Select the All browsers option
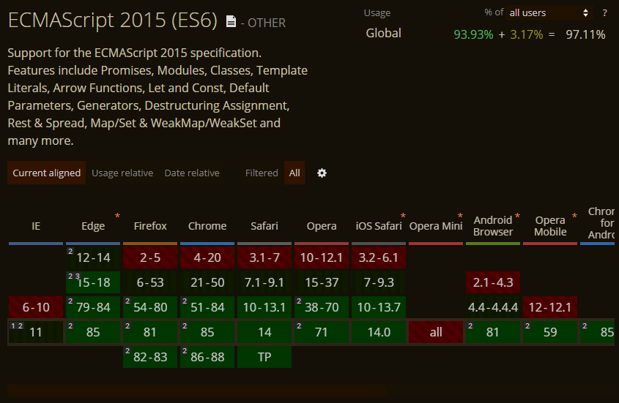The image size is (619, 403). pos(294,173)
